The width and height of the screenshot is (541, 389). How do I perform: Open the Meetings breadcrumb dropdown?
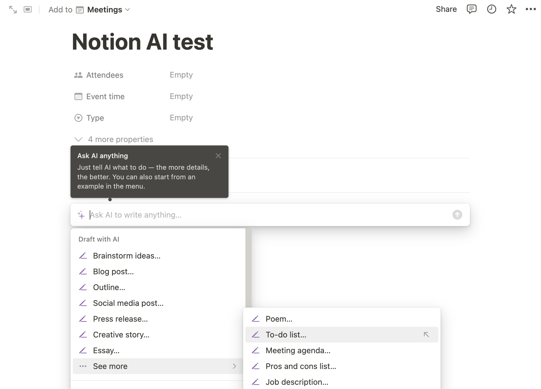(x=127, y=10)
